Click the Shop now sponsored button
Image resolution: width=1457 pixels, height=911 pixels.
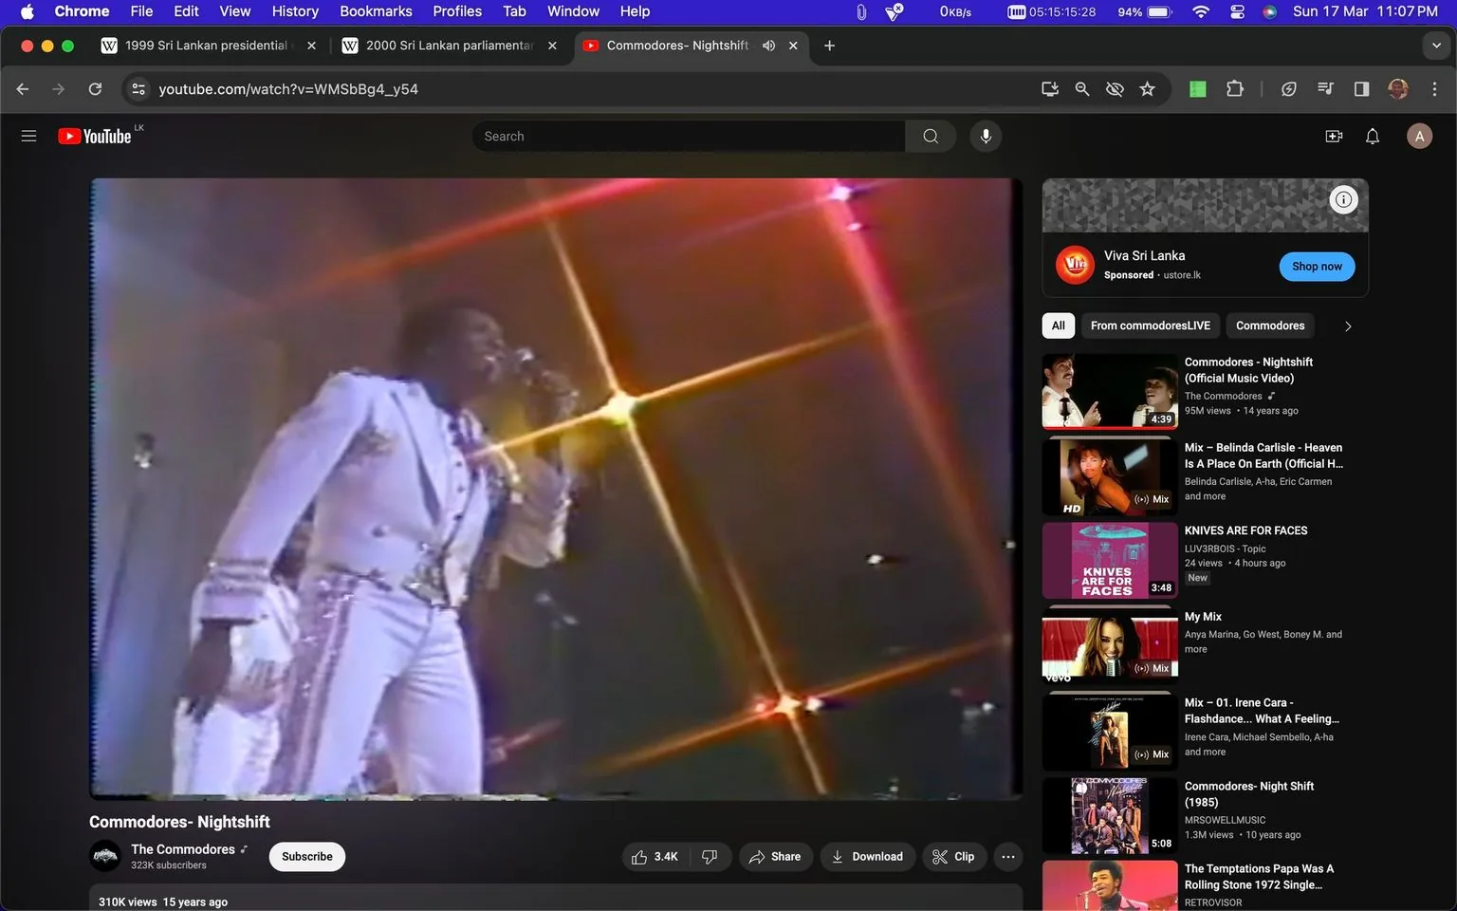pos(1317,267)
